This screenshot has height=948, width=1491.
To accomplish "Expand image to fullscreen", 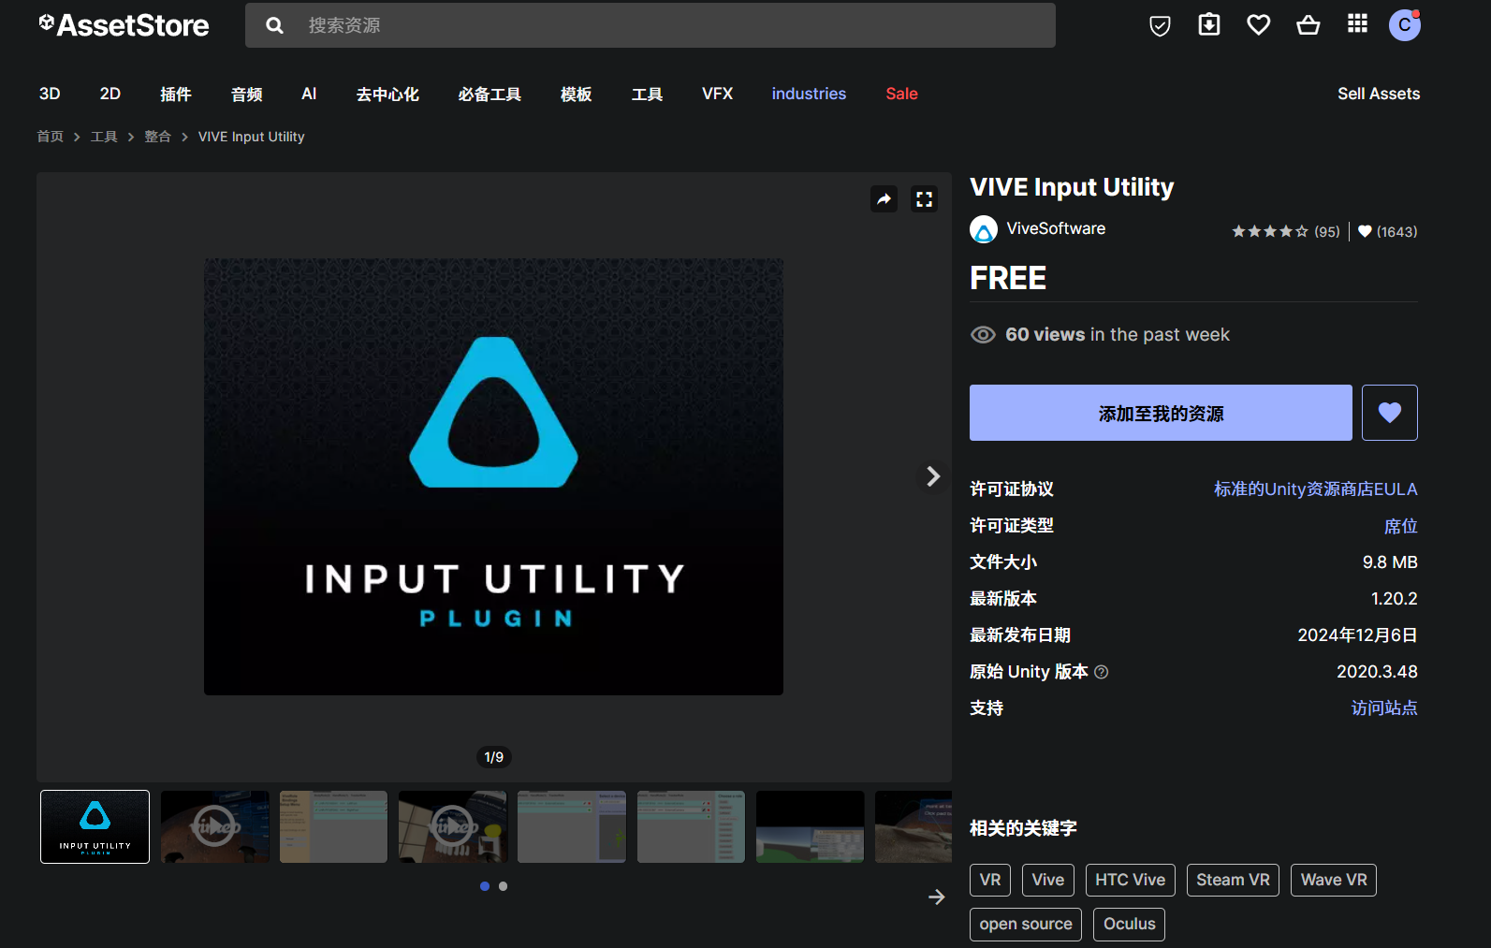I will (925, 199).
